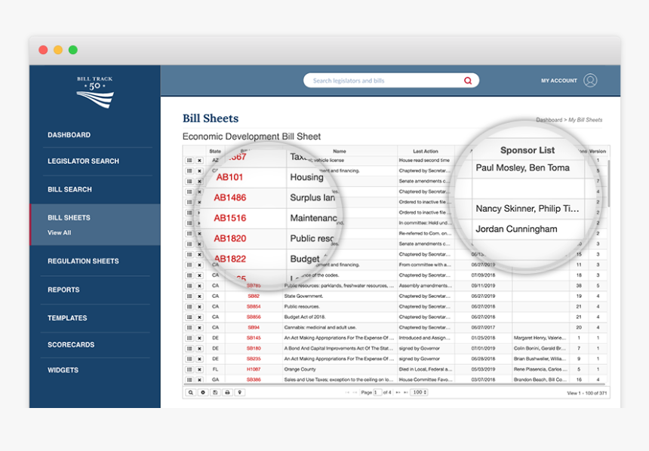The width and height of the screenshot is (649, 451).
Task: Click the My Account link
Action: [x=558, y=81]
